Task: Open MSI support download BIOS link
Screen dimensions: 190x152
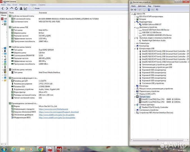Action: [59, 112]
